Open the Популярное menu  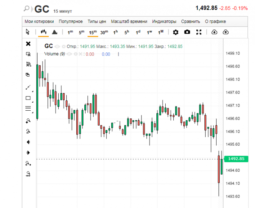(x=71, y=21)
